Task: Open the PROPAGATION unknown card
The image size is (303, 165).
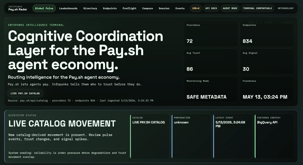Action: 191,136
